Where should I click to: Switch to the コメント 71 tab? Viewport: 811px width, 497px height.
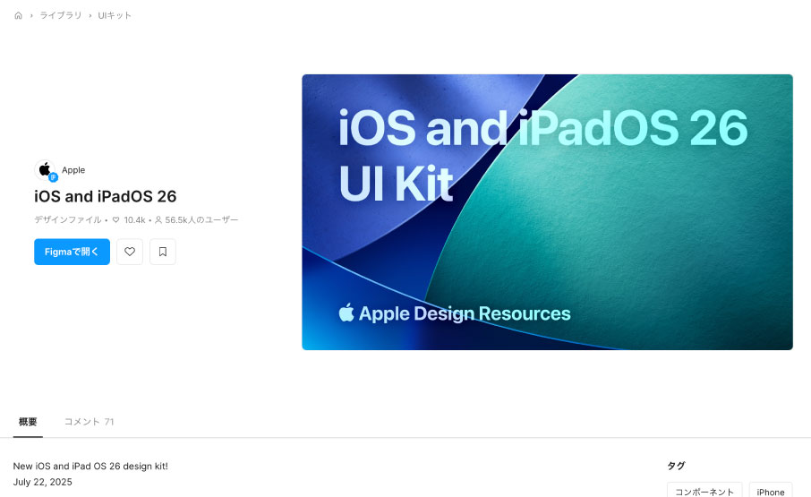pos(89,422)
